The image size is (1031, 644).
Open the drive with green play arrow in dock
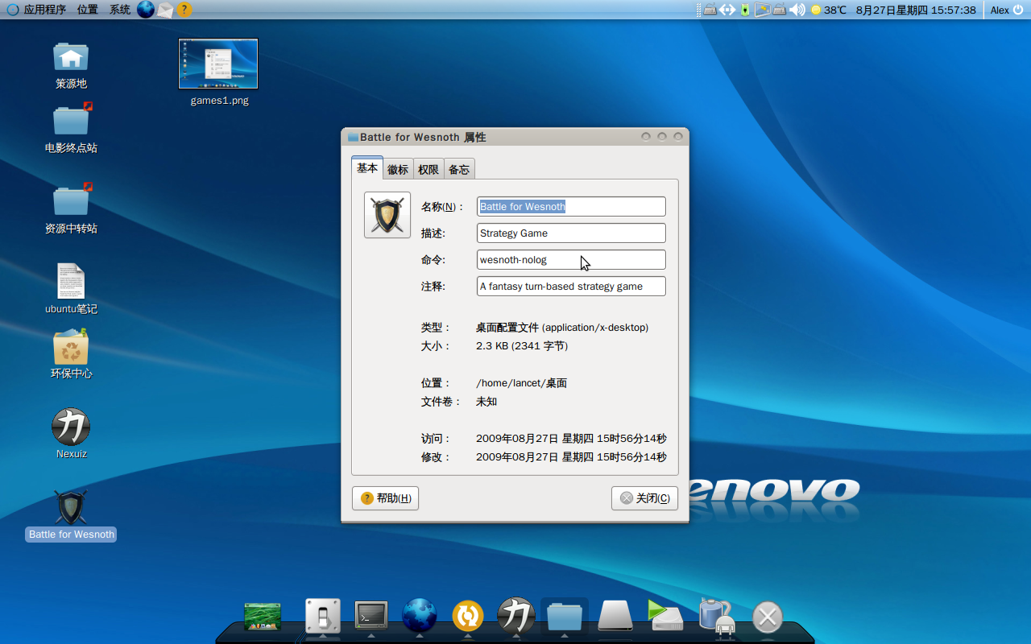[665, 615]
